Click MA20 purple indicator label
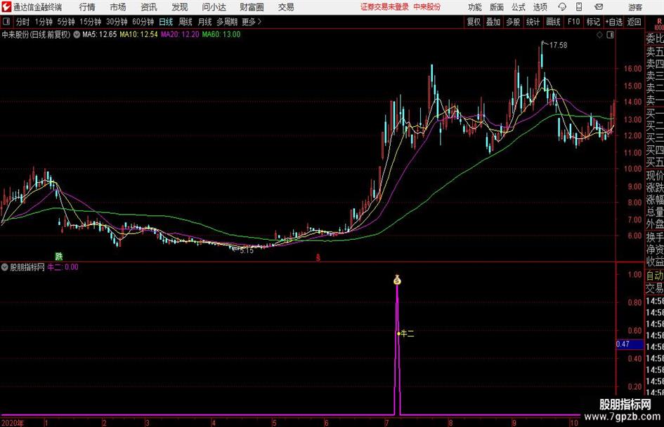 (x=180, y=34)
